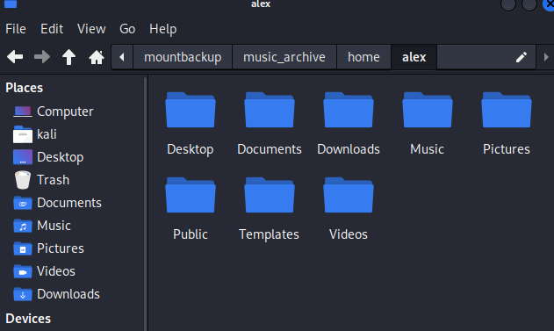Select the Templates folder

click(x=270, y=209)
